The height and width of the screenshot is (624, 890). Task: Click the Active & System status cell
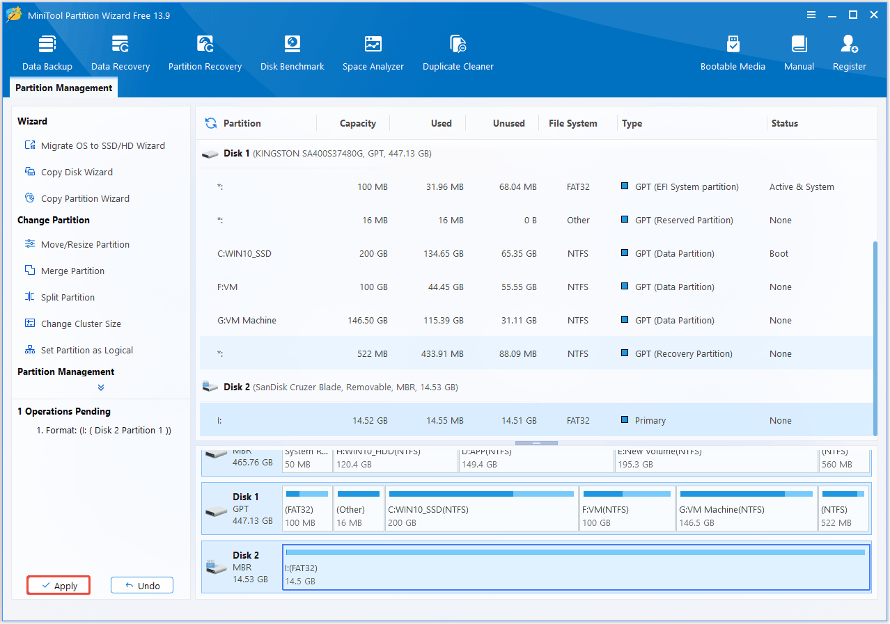pyautogui.click(x=802, y=186)
